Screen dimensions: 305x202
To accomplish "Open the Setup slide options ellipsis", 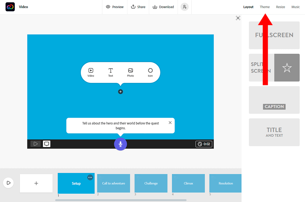I will click(x=90, y=178).
